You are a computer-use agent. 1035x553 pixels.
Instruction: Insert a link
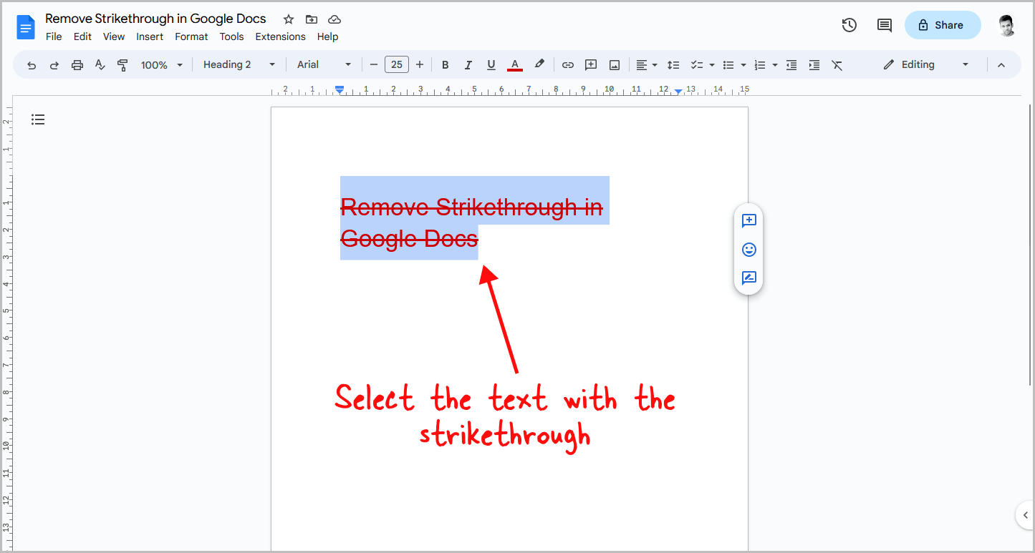(567, 64)
